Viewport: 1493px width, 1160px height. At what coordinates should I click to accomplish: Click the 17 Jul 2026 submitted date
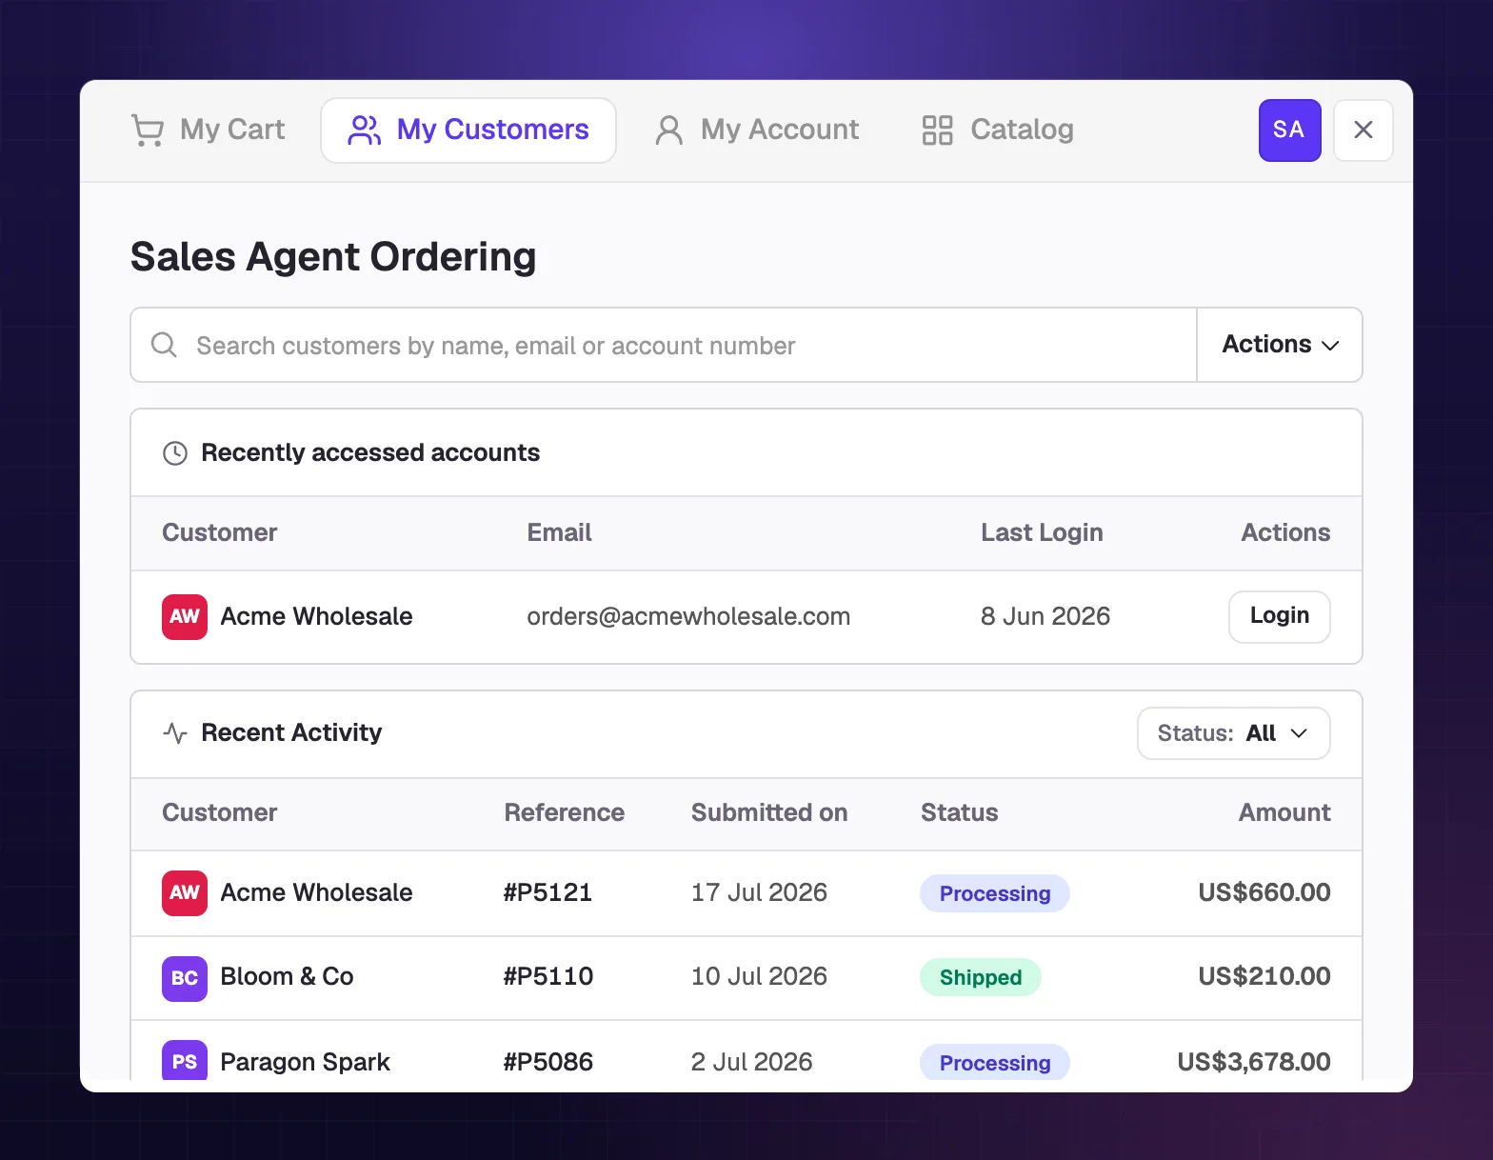point(759,892)
